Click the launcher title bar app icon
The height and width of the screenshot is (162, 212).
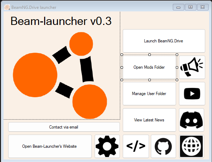[7, 7]
